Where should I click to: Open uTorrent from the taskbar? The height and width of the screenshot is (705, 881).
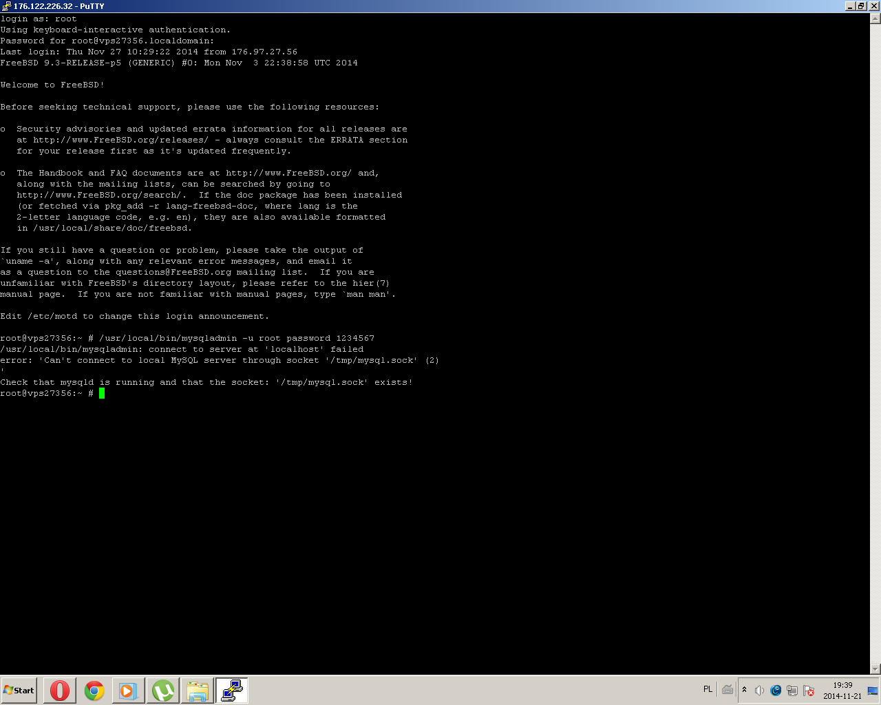163,690
